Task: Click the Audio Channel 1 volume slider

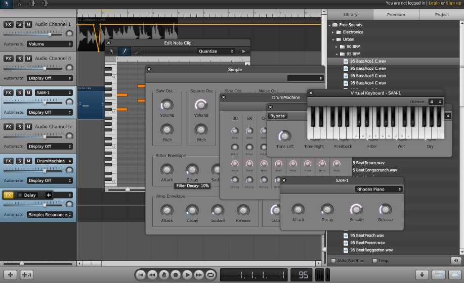Action: click(33, 34)
